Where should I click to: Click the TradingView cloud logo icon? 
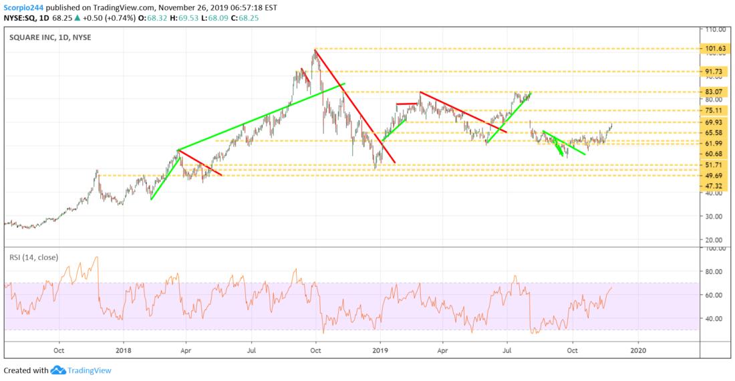pyautogui.click(x=58, y=370)
